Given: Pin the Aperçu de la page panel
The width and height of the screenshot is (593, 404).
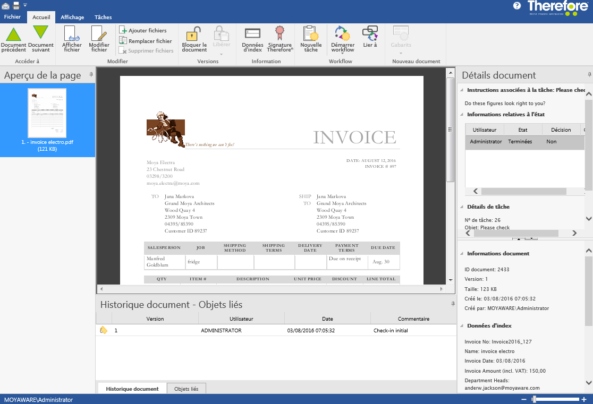Looking at the screenshot, I should coord(91,74).
